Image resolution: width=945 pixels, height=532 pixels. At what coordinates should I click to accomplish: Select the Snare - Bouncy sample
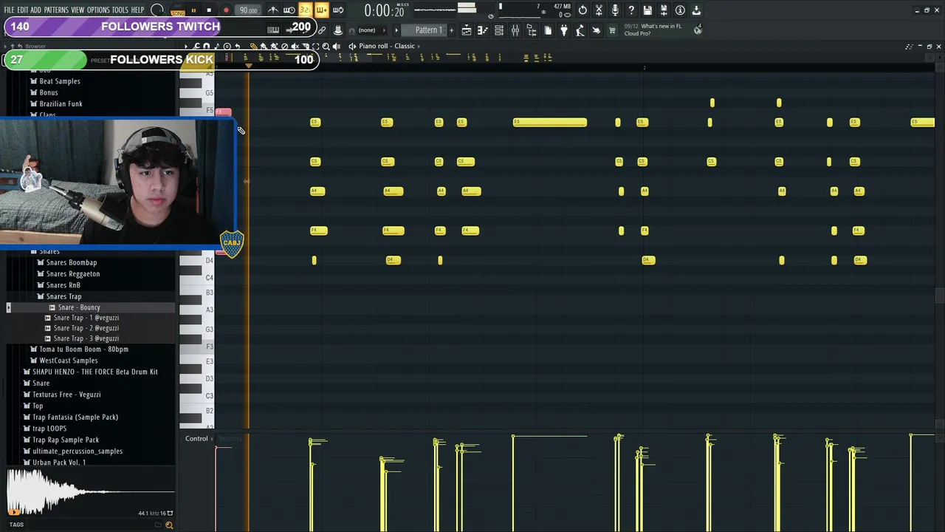pos(78,307)
